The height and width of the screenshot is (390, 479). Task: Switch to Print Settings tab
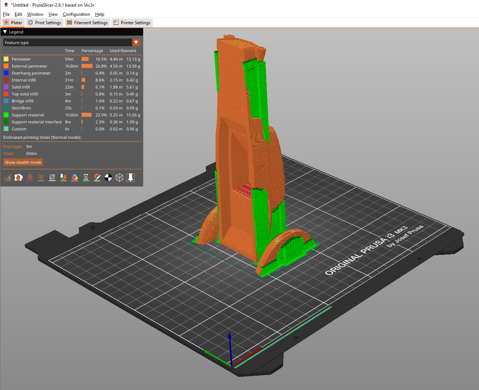coord(44,23)
